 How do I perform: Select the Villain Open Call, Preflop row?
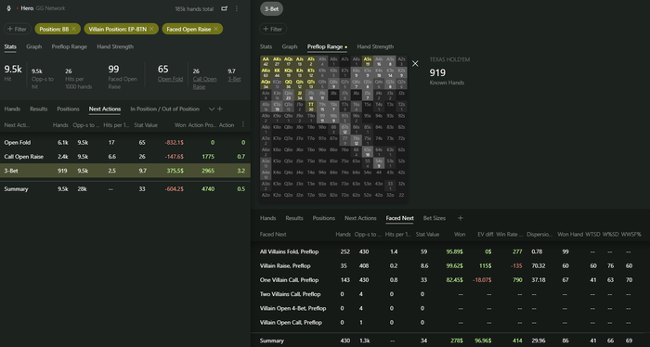point(450,322)
